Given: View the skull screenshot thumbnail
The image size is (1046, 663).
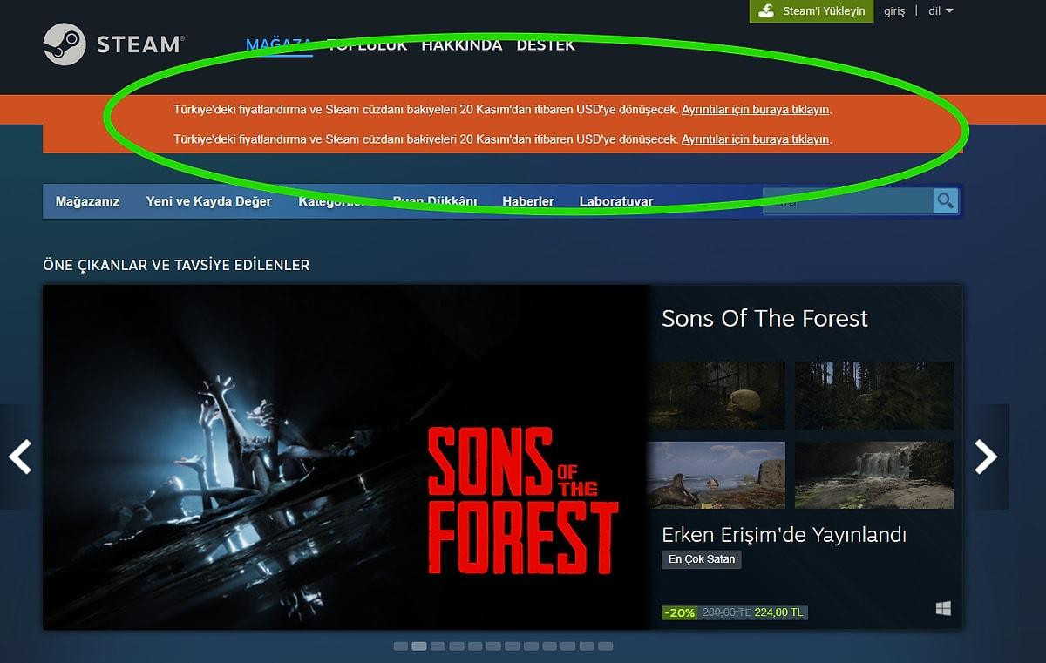Looking at the screenshot, I should [x=716, y=396].
